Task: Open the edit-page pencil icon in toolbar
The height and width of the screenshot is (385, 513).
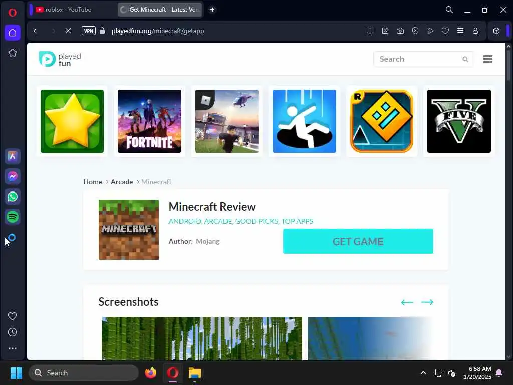Action: 385,31
